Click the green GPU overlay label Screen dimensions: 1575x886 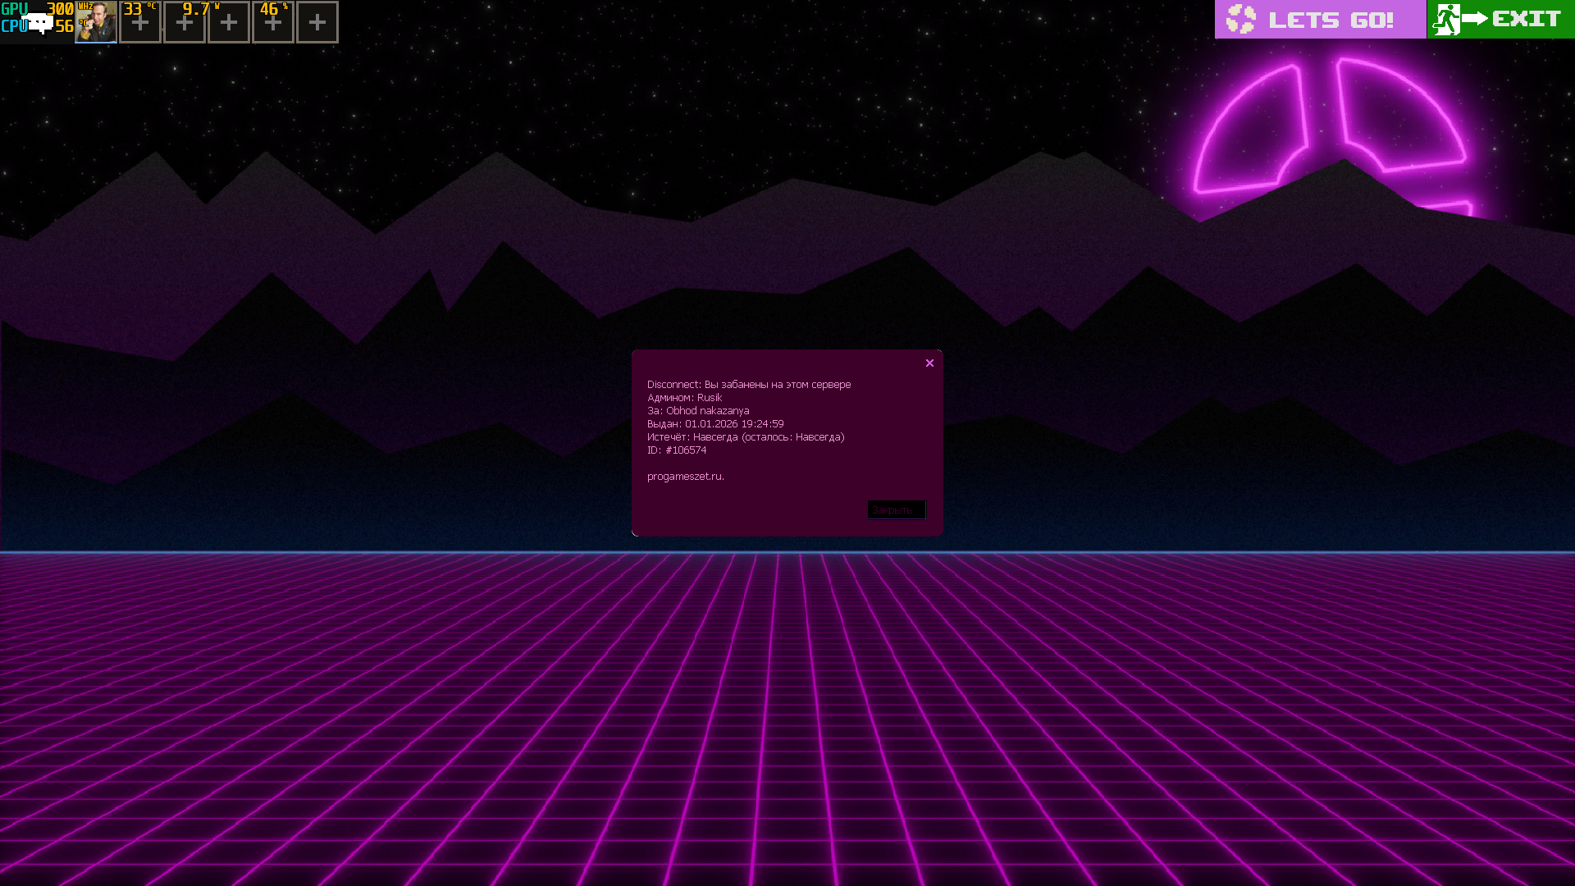pyautogui.click(x=14, y=9)
